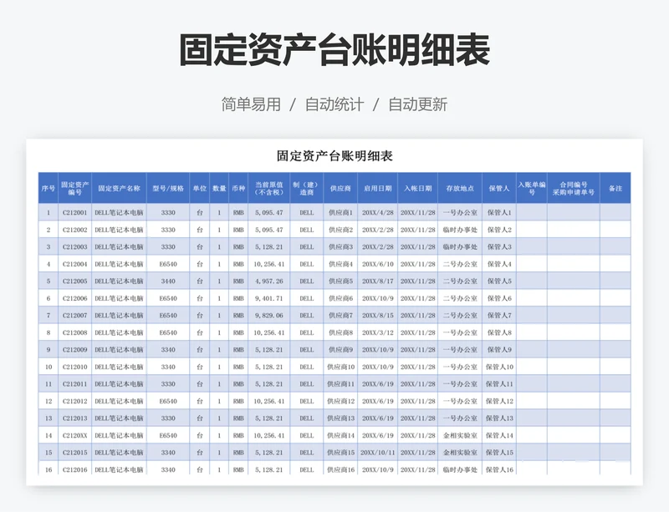Select asset number cell C212003
Screen dimensions: 669x512
[75, 247]
